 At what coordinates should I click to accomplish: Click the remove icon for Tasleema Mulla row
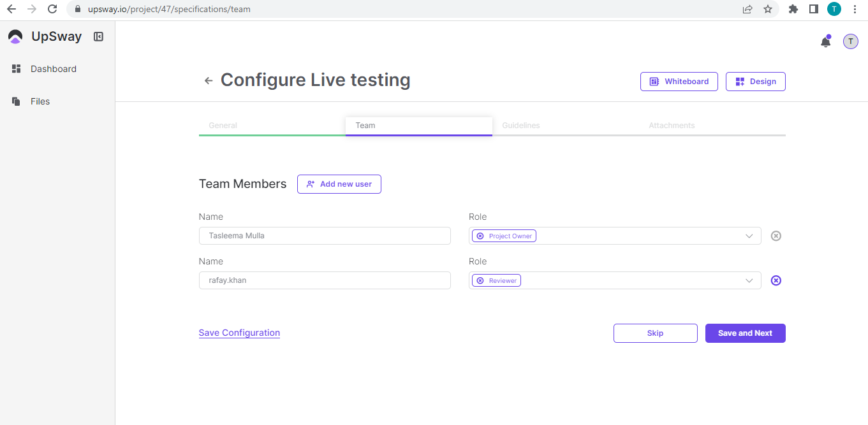(x=776, y=236)
